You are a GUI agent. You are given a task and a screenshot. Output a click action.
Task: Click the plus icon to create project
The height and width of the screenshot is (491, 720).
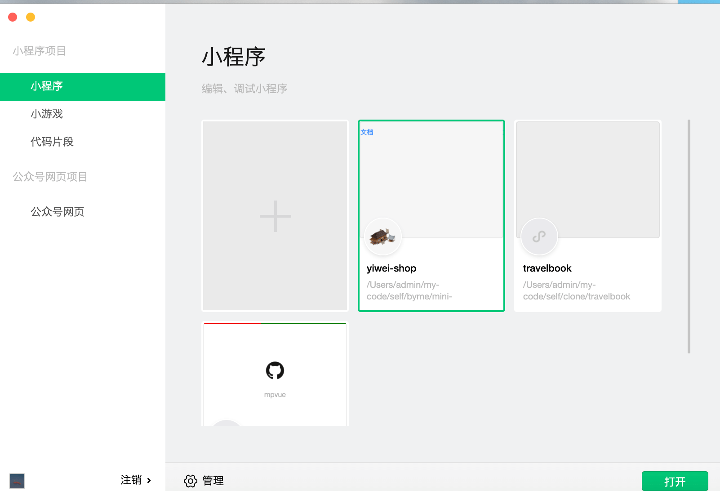tap(275, 216)
